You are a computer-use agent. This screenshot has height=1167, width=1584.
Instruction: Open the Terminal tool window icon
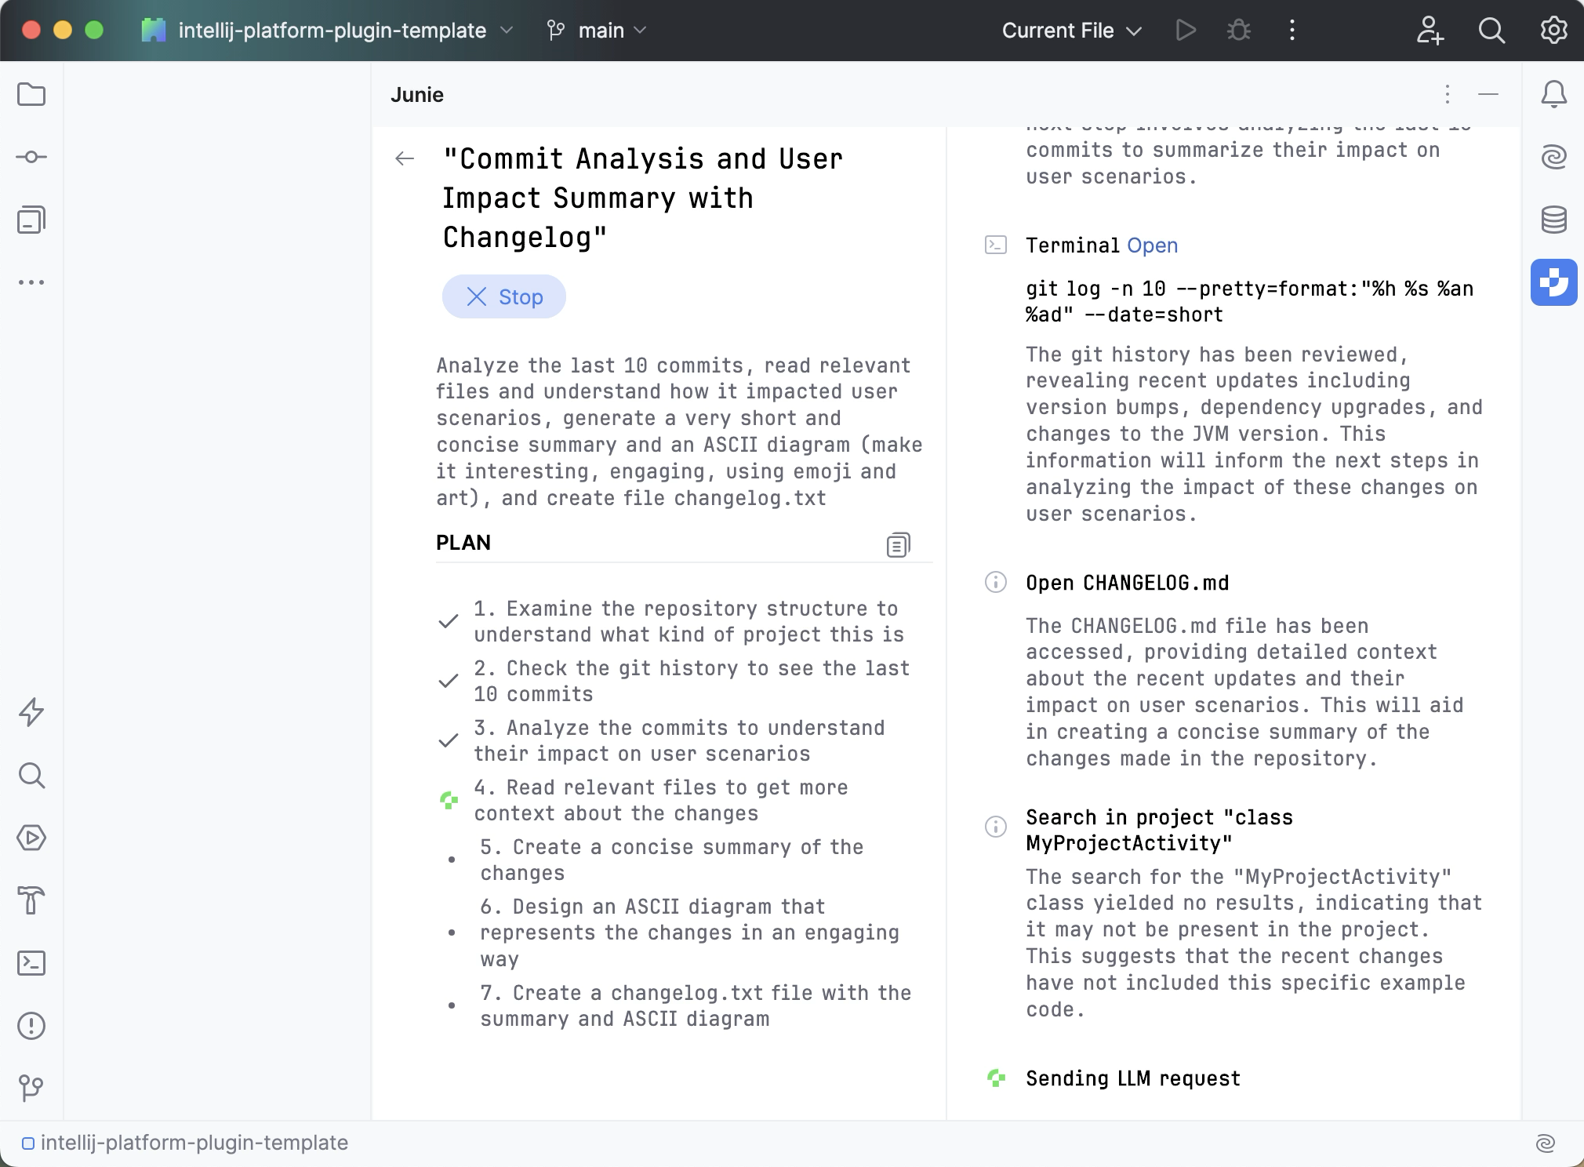[x=31, y=963]
